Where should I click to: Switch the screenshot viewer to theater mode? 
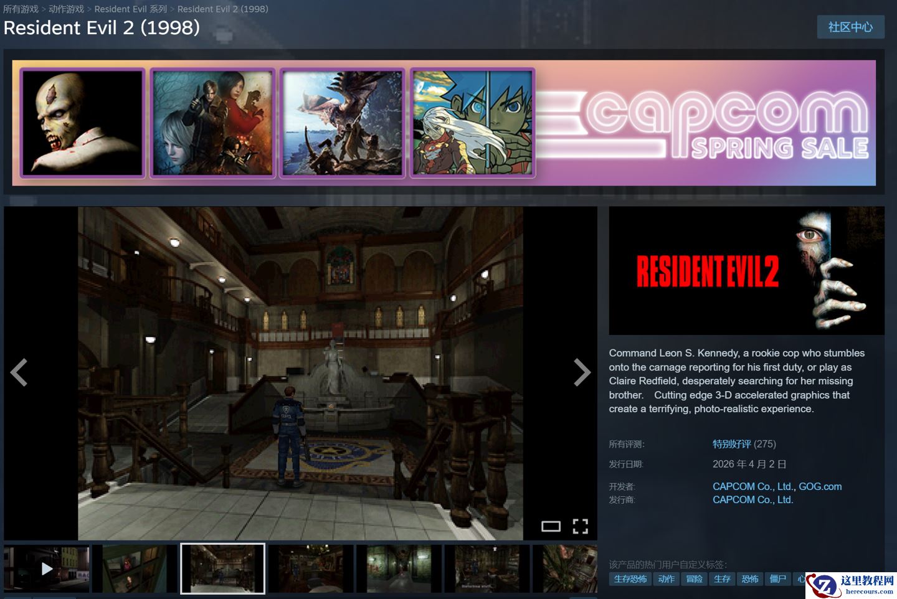click(551, 527)
